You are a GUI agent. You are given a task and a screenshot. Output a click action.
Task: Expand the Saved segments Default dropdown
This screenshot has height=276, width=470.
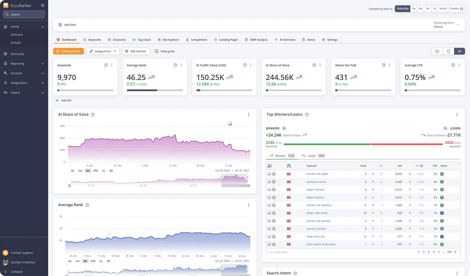[x=446, y=24]
